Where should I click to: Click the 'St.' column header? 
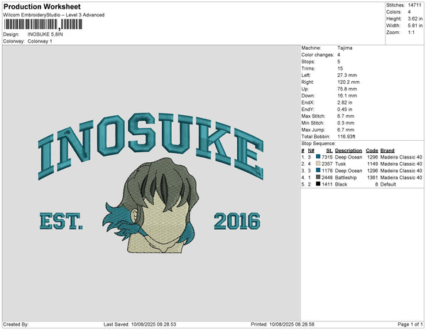[x=329, y=151]
